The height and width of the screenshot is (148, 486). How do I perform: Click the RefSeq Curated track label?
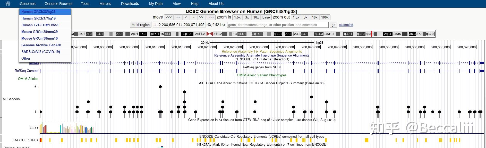click(x=27, y=71)
